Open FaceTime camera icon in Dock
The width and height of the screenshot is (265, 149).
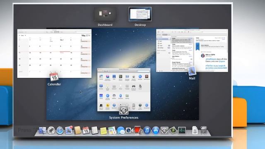(130, 130)
